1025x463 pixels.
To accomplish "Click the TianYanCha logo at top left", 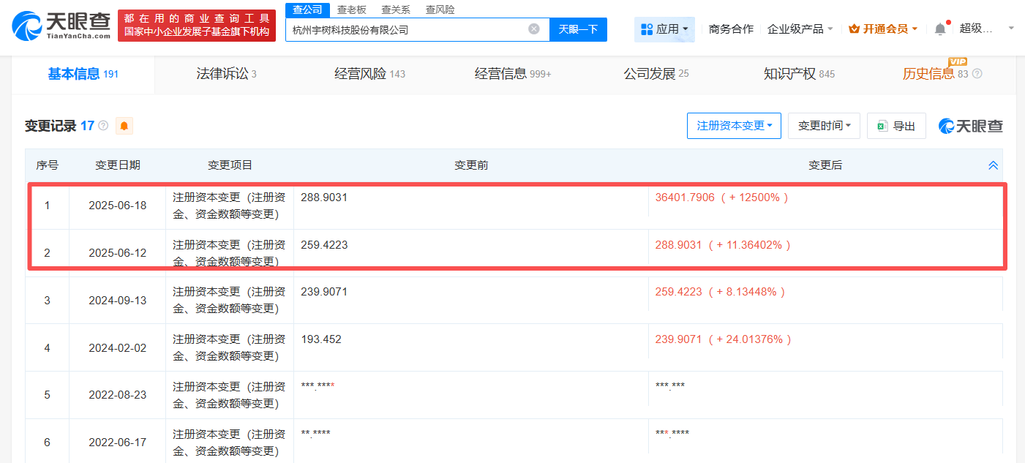I will tap(61, 26).
